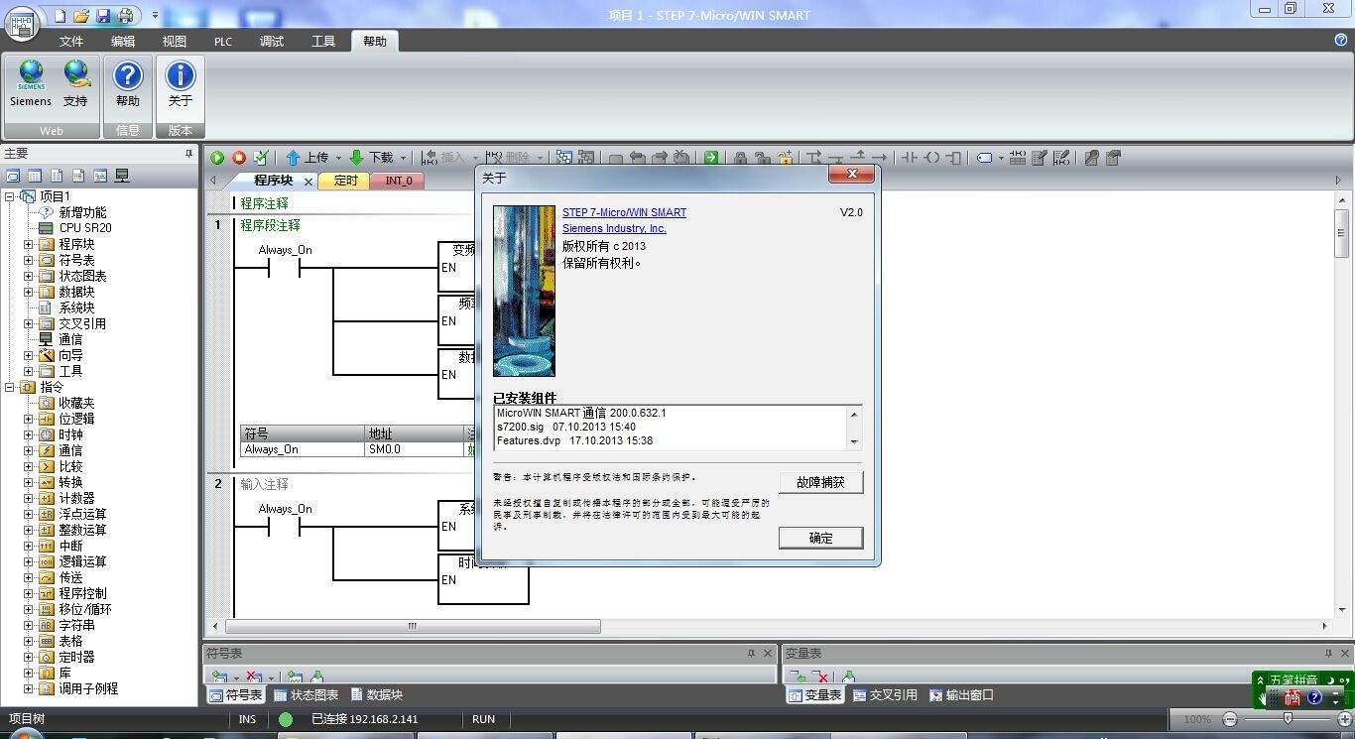Click the green RUN button in toolbar

(217, 158)
